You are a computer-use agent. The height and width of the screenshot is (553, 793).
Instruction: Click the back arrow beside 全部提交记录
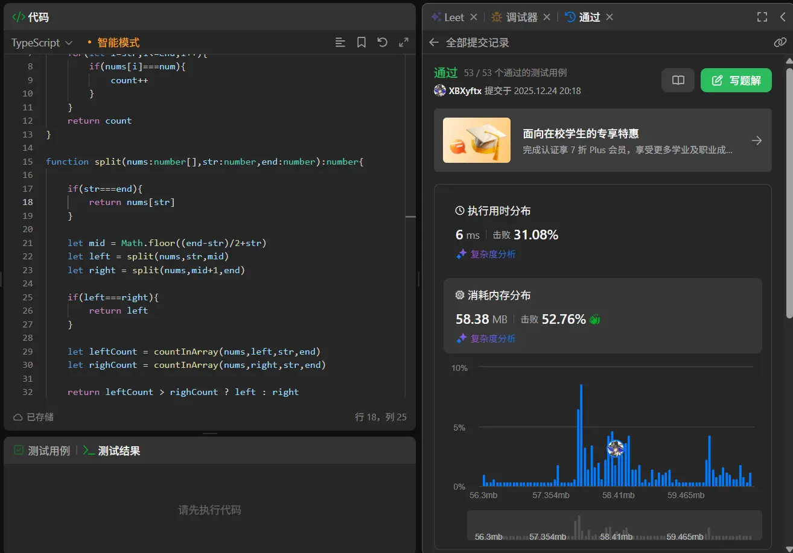coord(433,42)
